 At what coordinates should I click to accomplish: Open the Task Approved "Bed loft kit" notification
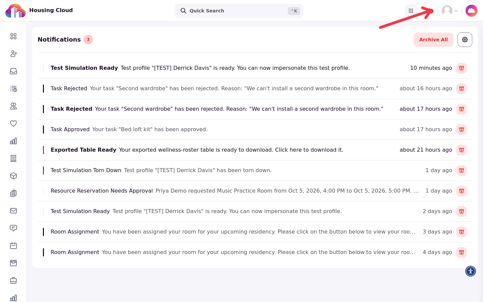tap(255, 130)
